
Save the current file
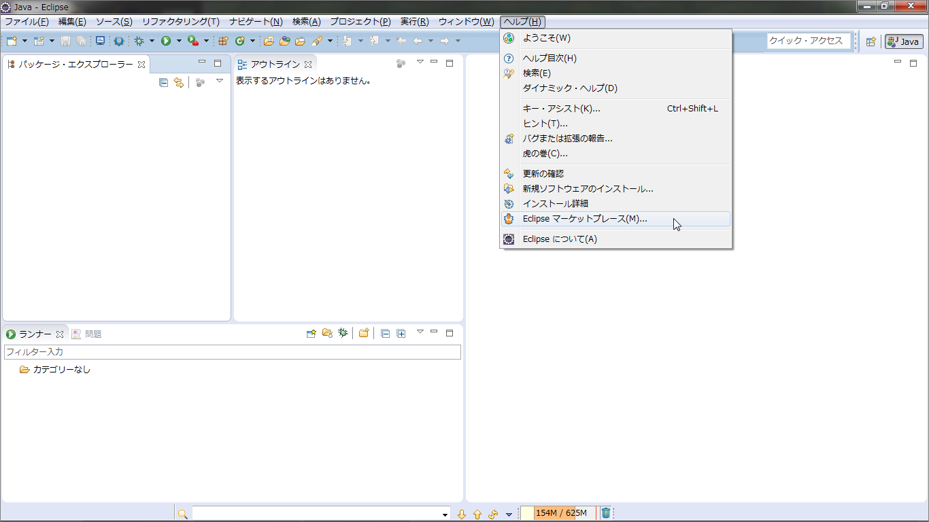point(65,41)
